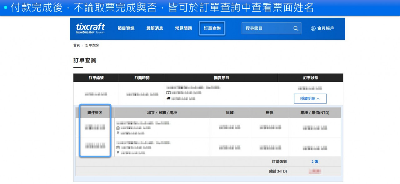Screen dimensions: 400x184
Task: Open the 最新消息 menu item
Action: (x=154, y=28)
